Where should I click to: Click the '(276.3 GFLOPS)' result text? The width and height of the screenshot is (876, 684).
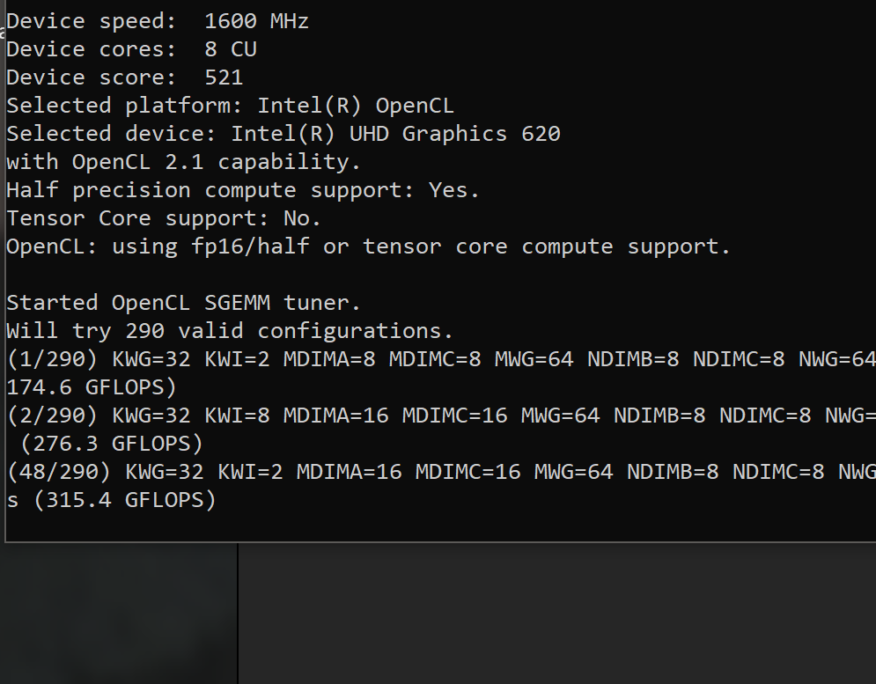click(x=112, y=444)
